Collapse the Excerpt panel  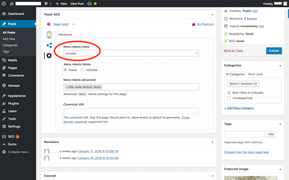click(x=213, y=176)
